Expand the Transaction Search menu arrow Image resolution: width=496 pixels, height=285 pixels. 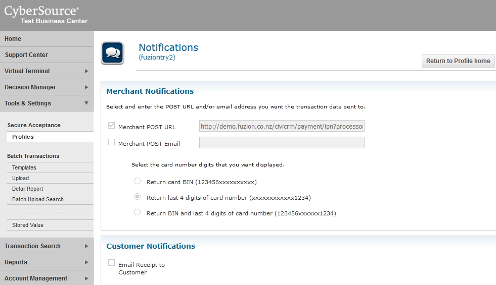click(x=86, y=246)
